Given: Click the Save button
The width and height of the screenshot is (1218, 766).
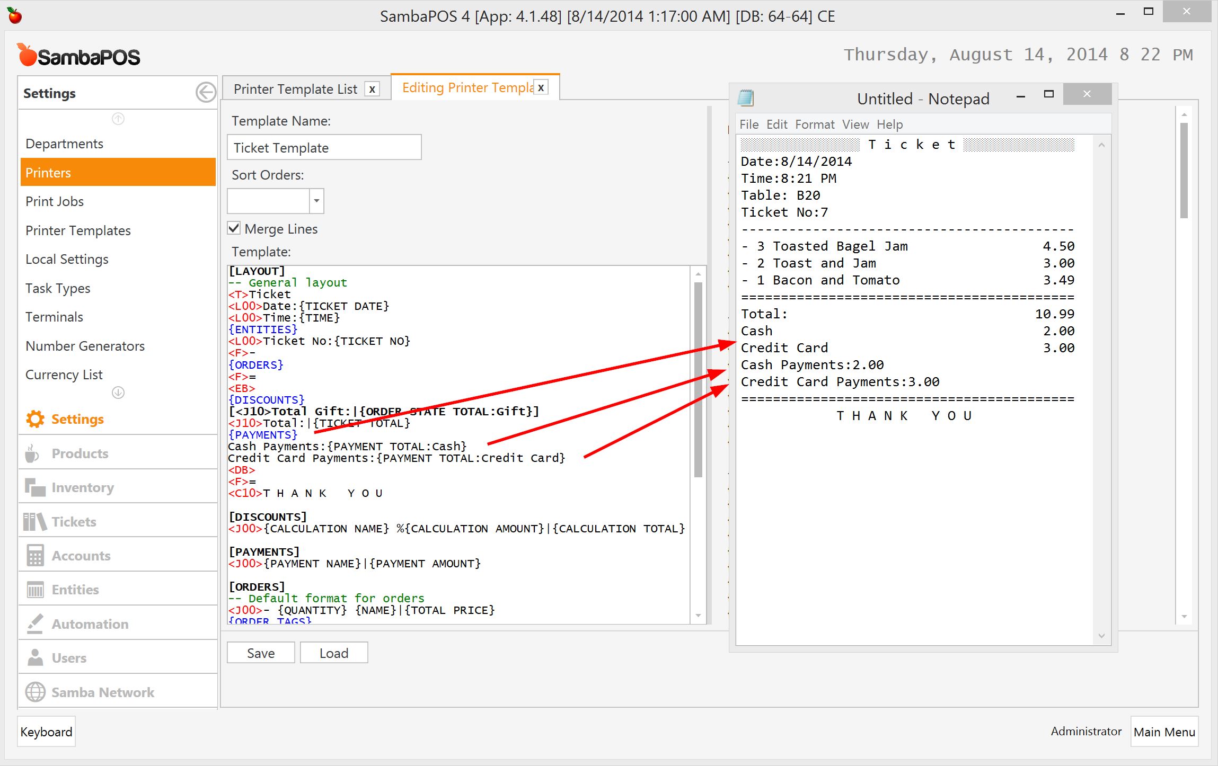Looking at the screenshot, I should [261, 653].
